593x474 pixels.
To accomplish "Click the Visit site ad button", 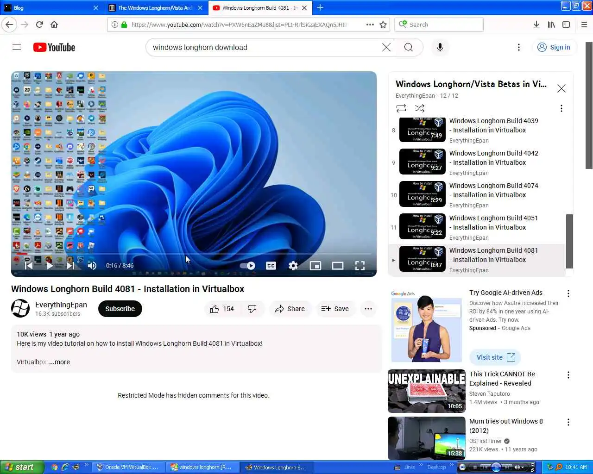I will tap(496, 357).
